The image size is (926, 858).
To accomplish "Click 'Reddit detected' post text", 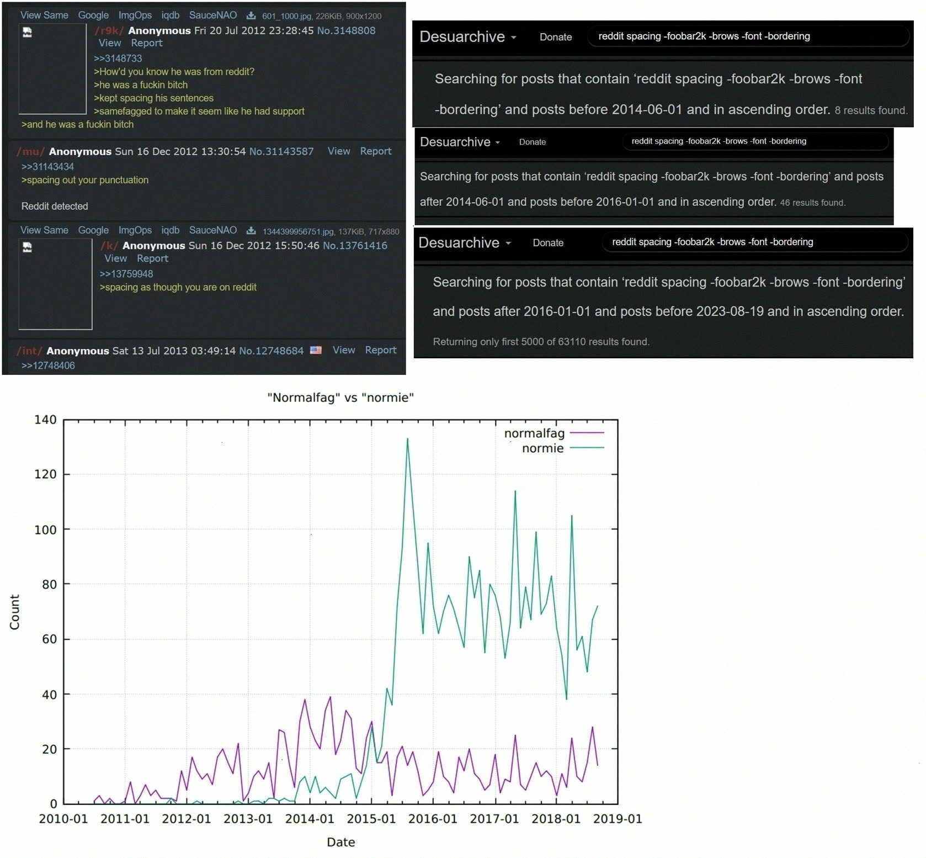I will tap(55, 206).
